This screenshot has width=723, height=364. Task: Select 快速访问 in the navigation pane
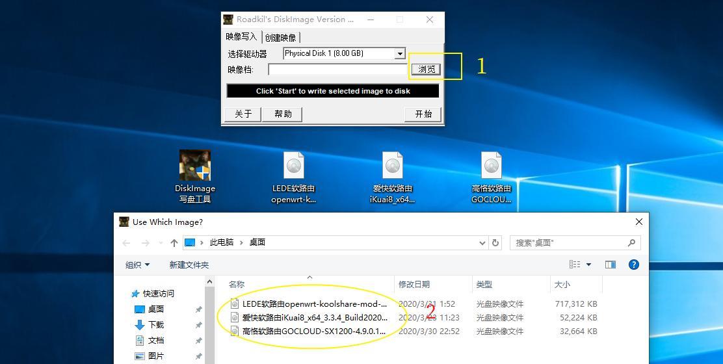point(158,294)
